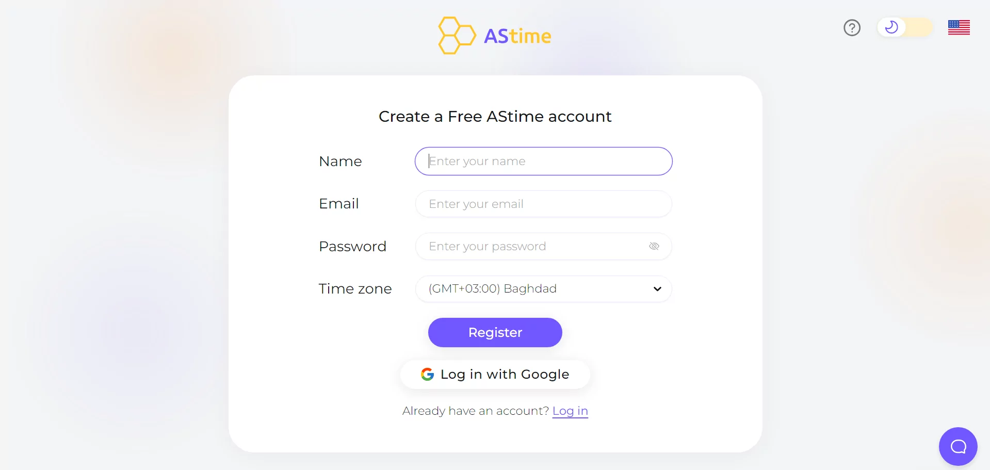Screen dimensions: 990x470
Task: Open help via the question mark icon
Action: point(852,27)
